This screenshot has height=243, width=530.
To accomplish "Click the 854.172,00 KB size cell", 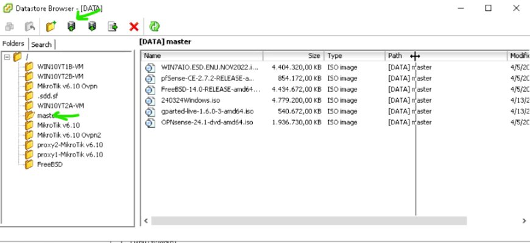I will [x=299, y=79].
